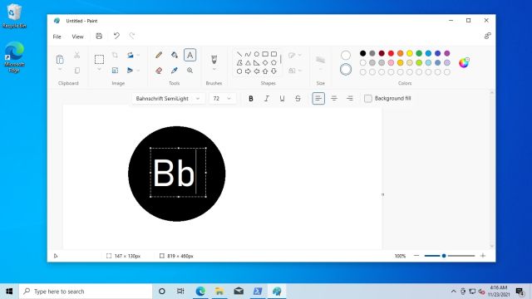The height and width of the screenshot is (299, 532).
Task: Toggle Strikethrough text formatting
Action: tap(298, 98)
